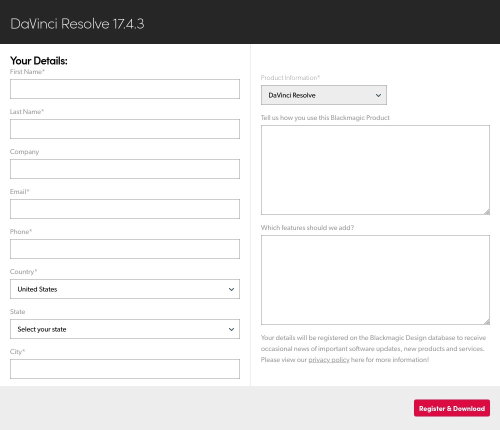Select the Phone input field
Image resolution: width=500 pixels, height=430 pixels.
point(125,249)
